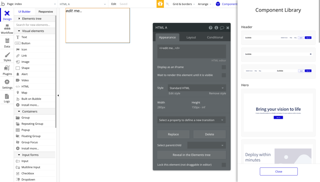Toggle Display as an iFrame checkbox
Viewport: 320px width, 182px height.
[x=224, y=67]
